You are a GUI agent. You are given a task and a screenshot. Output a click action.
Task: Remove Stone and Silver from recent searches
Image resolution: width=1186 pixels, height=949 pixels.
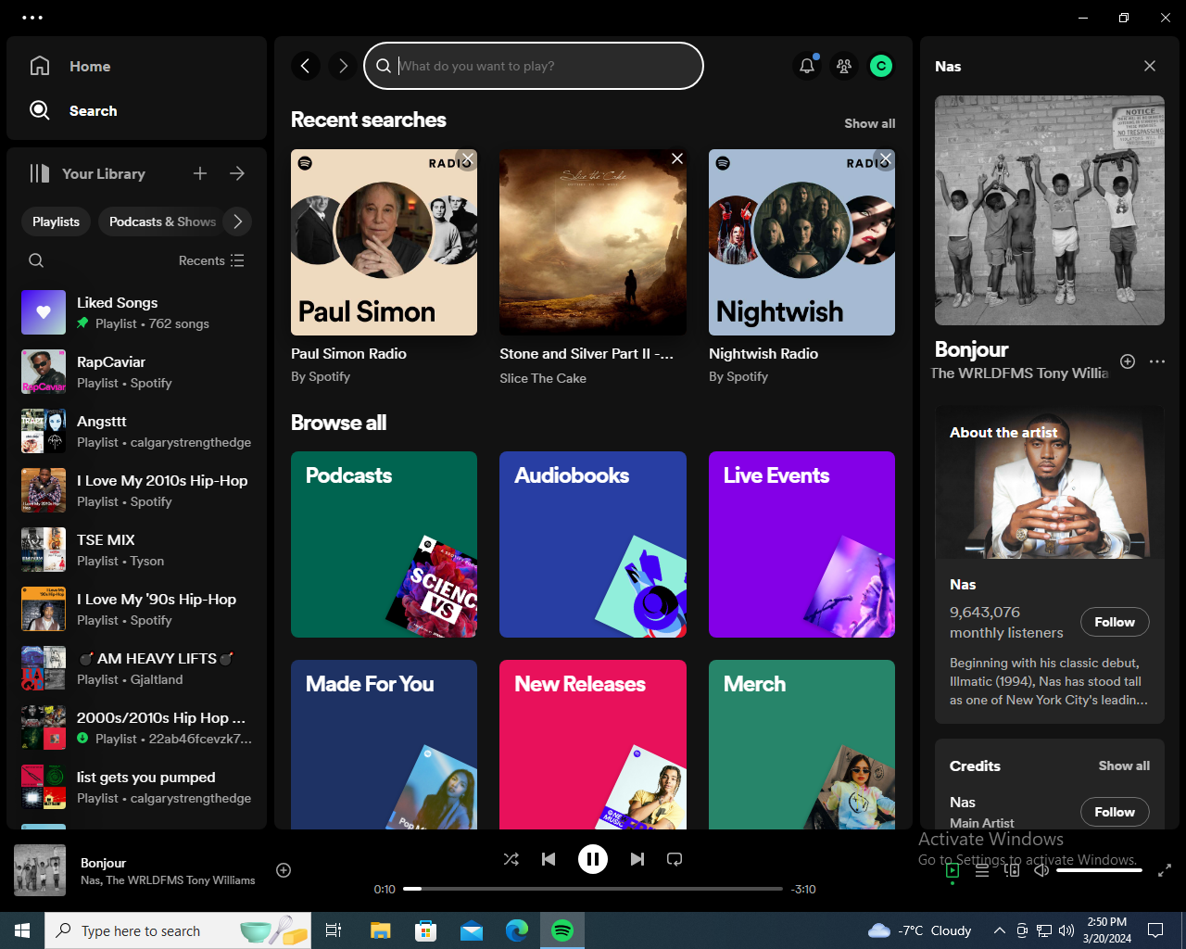coord(677,159)
